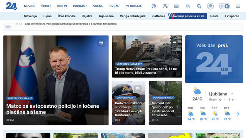Go to Slovenija section
This screenshot has width=246, height=138.
point(30,16)
